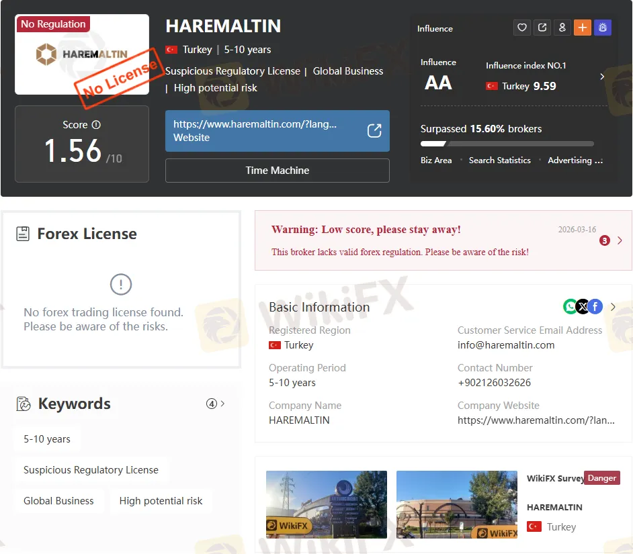Expand Keywords count 4 chevron
The width and height of the screenshot is (633, 554).
click(x=222, y=404)
